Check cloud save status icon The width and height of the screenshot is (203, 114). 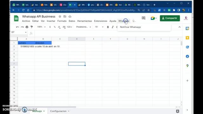click(x=70, y=16)
